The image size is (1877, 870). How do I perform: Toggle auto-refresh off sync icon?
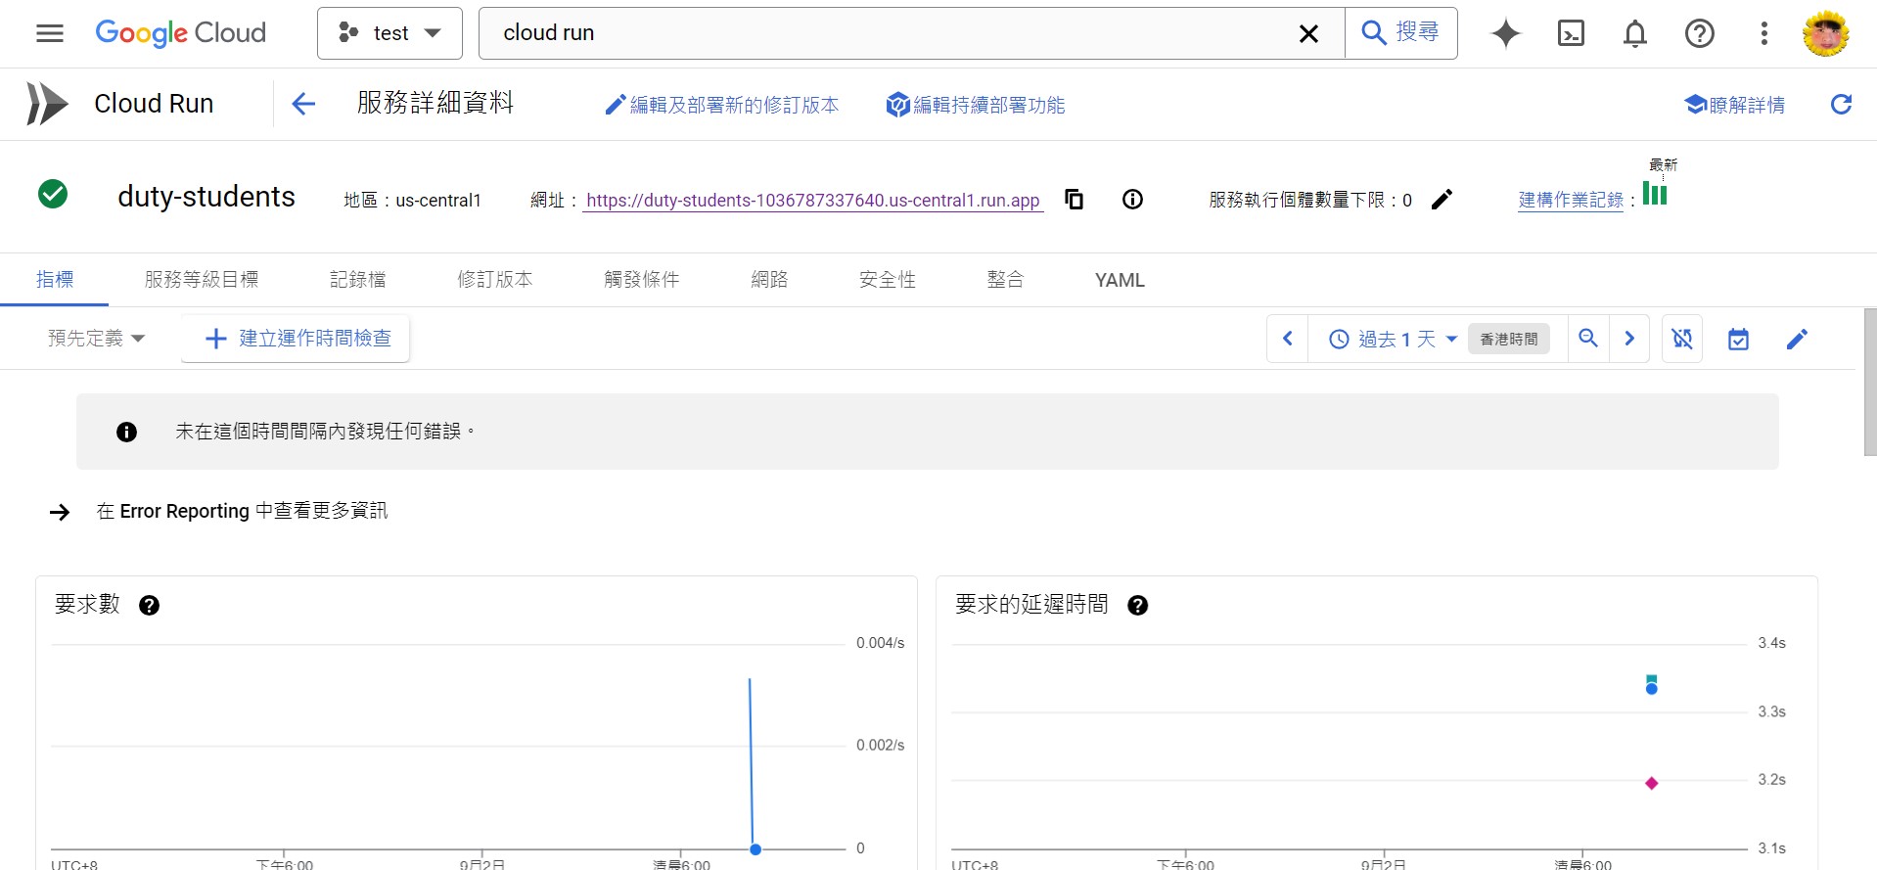click(1682, 339)
